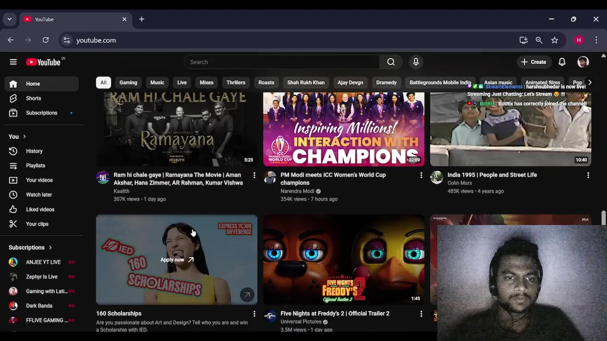Screen dimensions: 607x341
Task: Click the Create button
Action: [x=533, y=62]
